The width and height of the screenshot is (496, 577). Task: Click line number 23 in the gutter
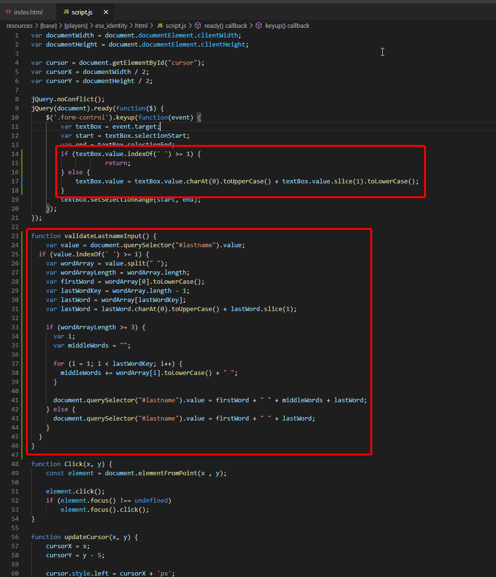point(15,236)
